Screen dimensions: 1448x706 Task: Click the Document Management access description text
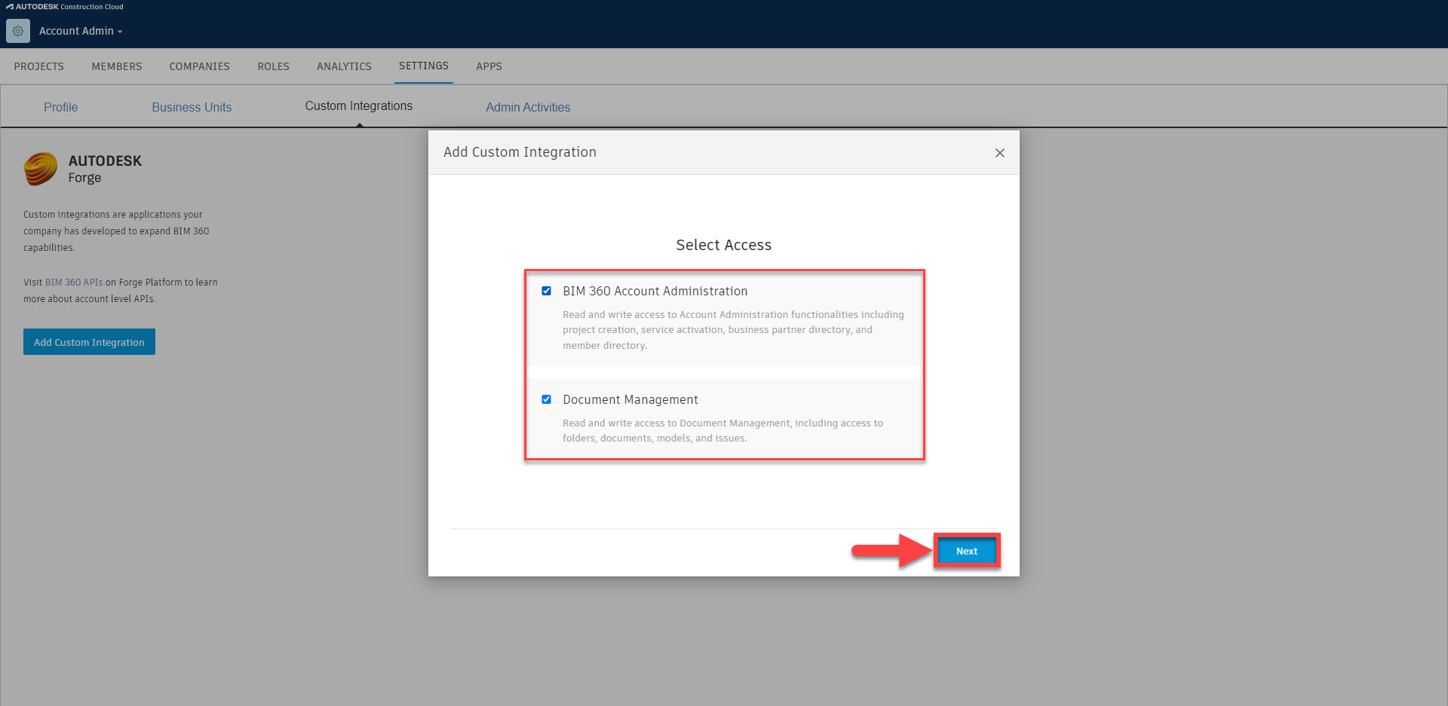coord(722,430)
